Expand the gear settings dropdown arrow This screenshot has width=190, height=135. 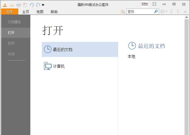(x=166, y=11)
